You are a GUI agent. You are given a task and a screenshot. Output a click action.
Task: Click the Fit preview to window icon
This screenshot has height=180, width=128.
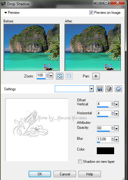(60, 76)
